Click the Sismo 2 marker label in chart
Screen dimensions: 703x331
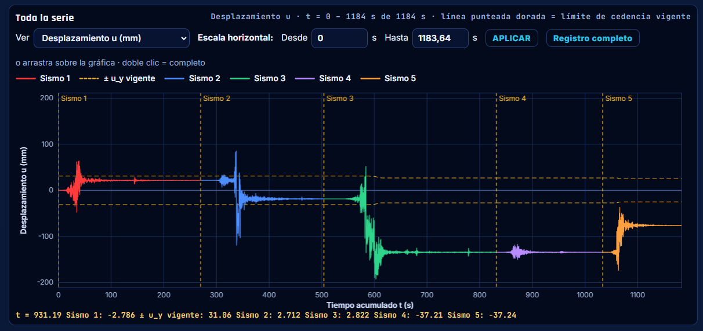point(216,99)
